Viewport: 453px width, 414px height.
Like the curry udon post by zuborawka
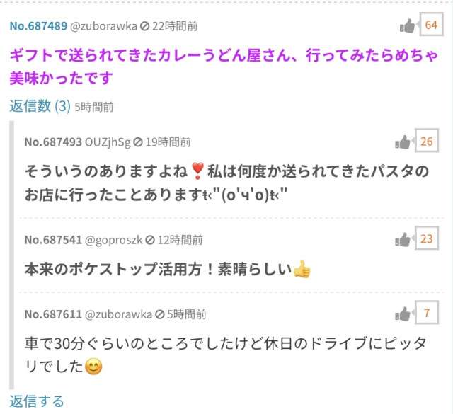coord(408,26)
